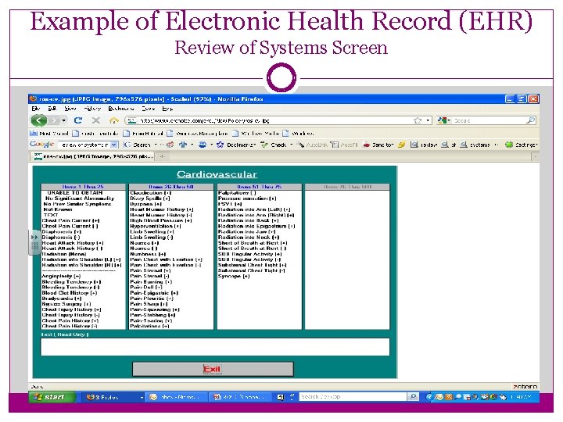Find the word 'review' toolbar button
This screenshot has width=563, height=422.
coord(424,145)
